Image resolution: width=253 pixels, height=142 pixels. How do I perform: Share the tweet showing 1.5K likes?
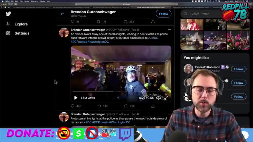pos(153,106)
